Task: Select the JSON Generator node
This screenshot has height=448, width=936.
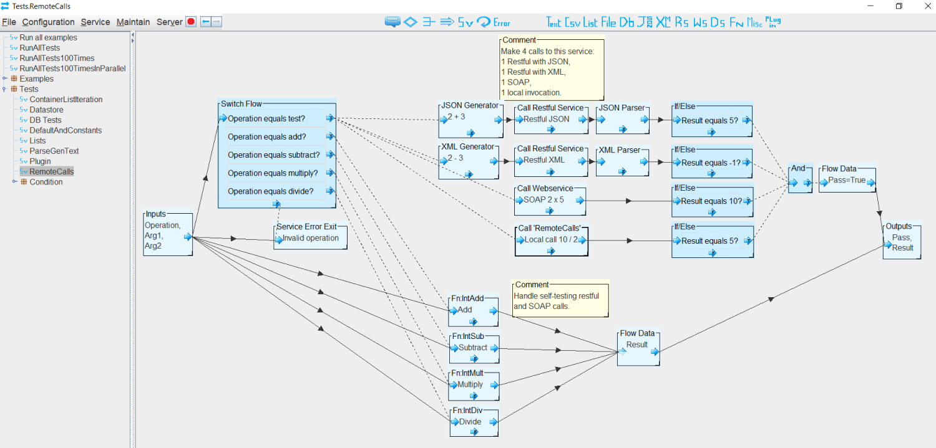Action: (470, 120)
